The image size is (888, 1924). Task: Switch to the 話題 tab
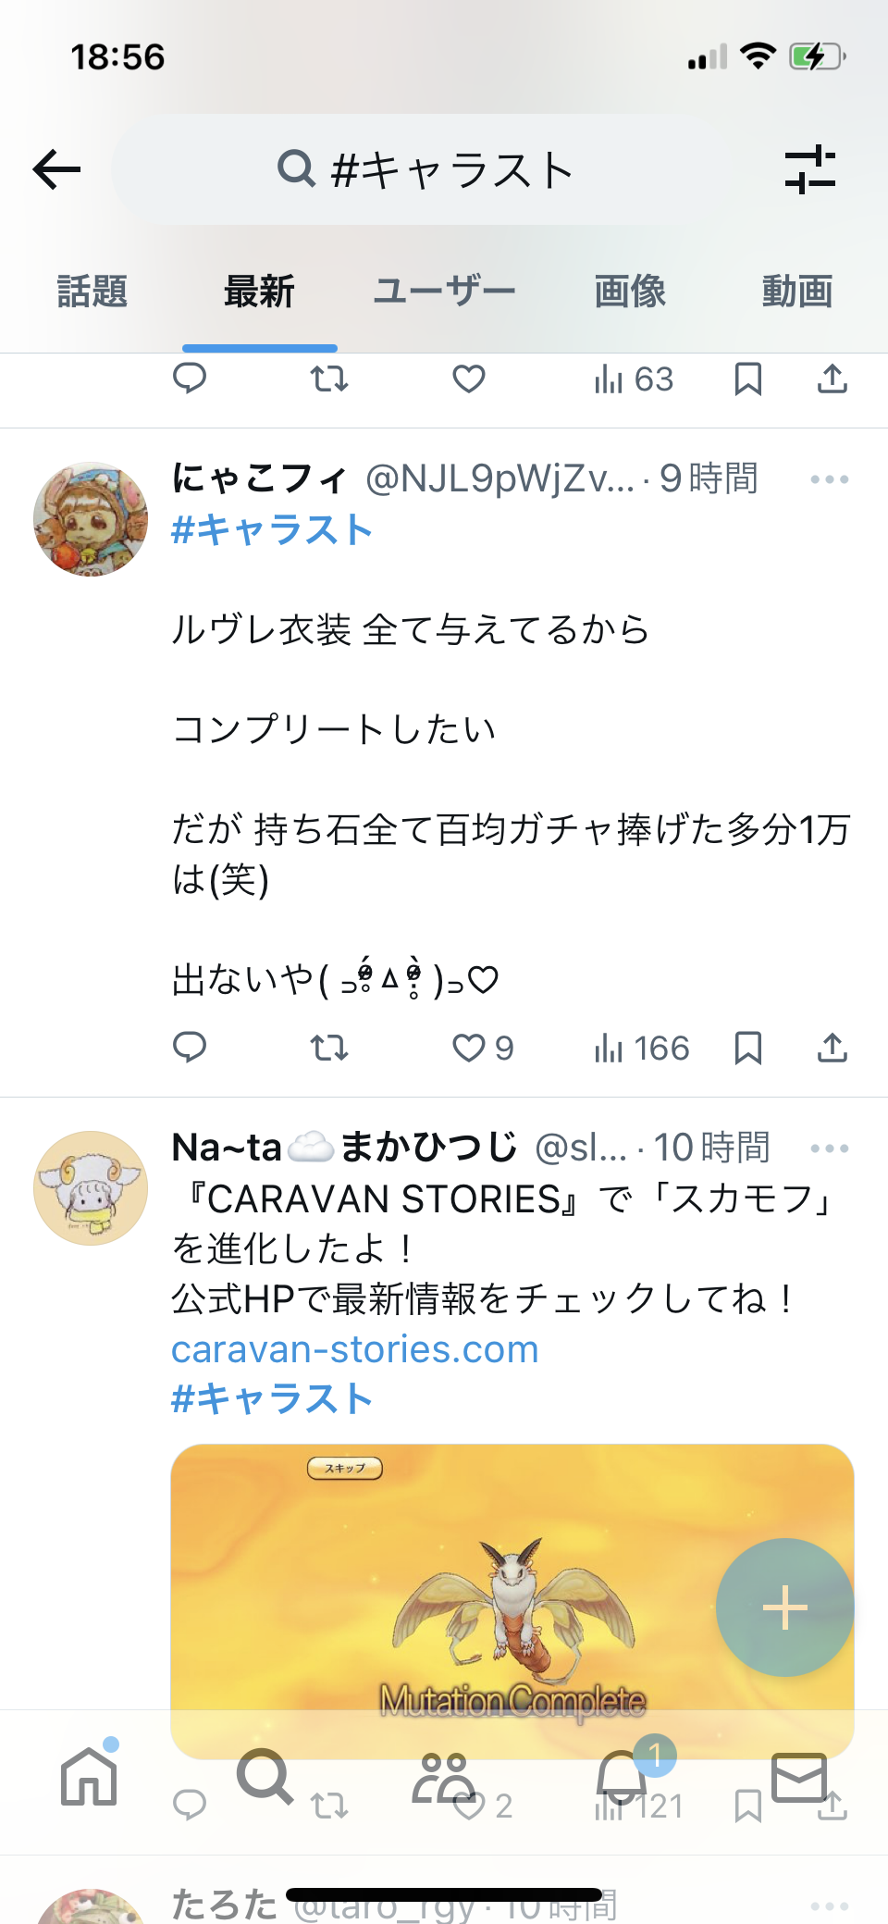click(x=92, y=292)
